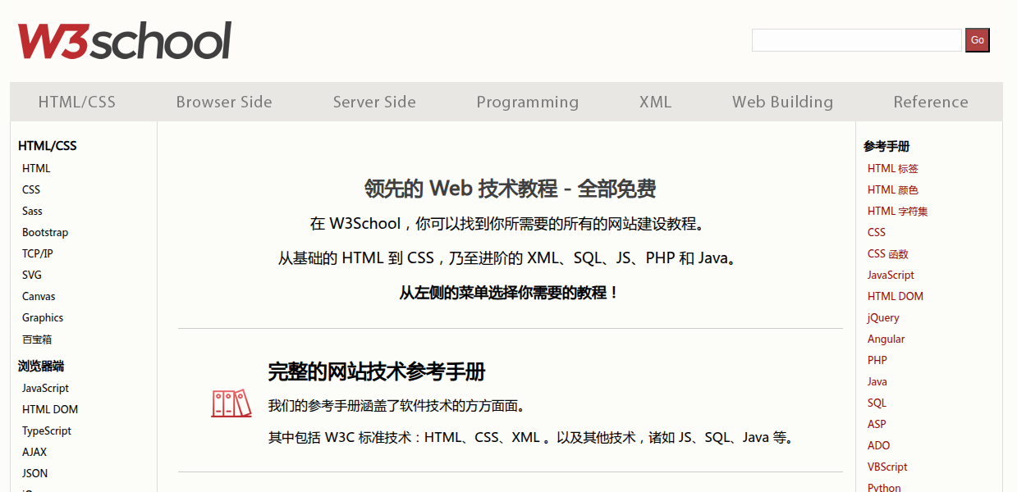Open the Canvas tutorial link
Screen dimensions: 1017x492
click(39, 296)
